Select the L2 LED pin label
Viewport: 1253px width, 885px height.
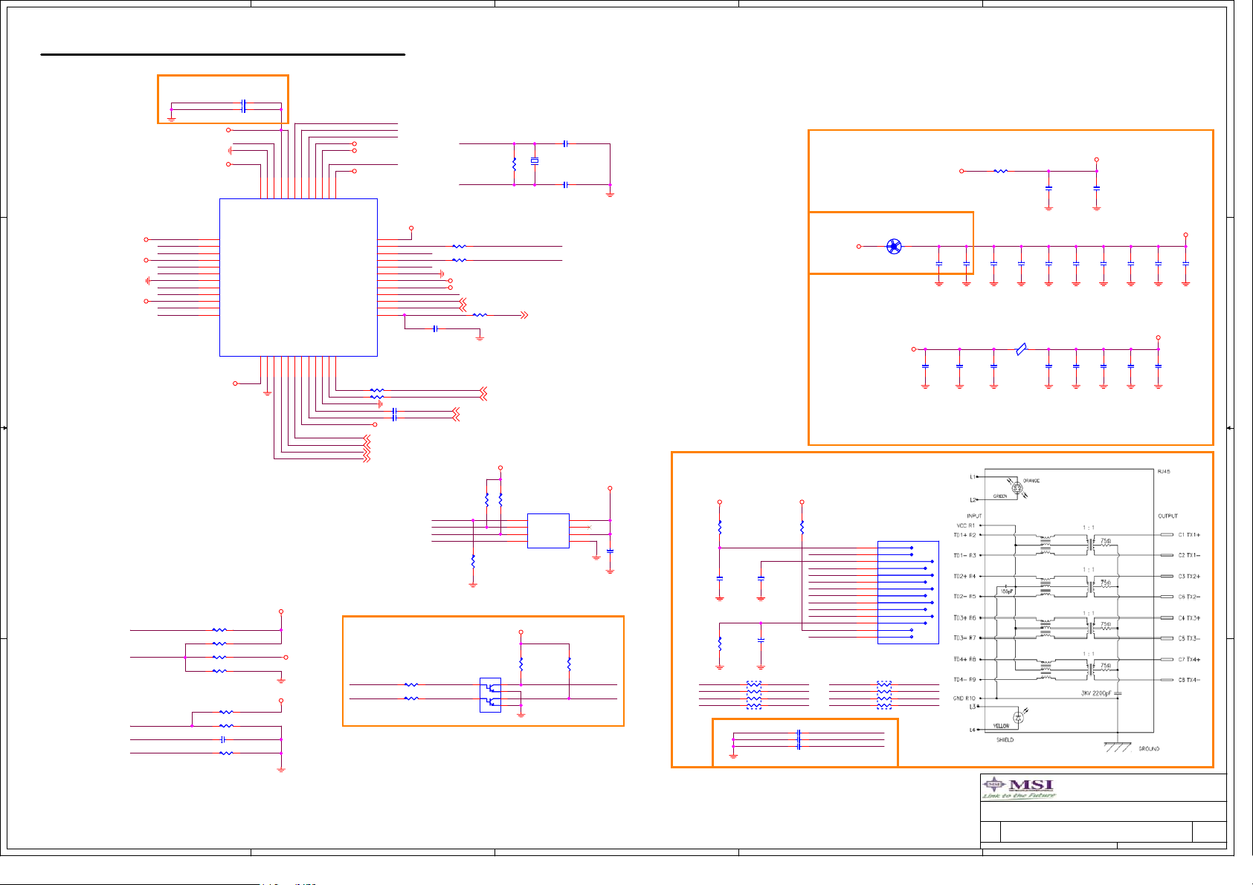(x=973, y=500)
